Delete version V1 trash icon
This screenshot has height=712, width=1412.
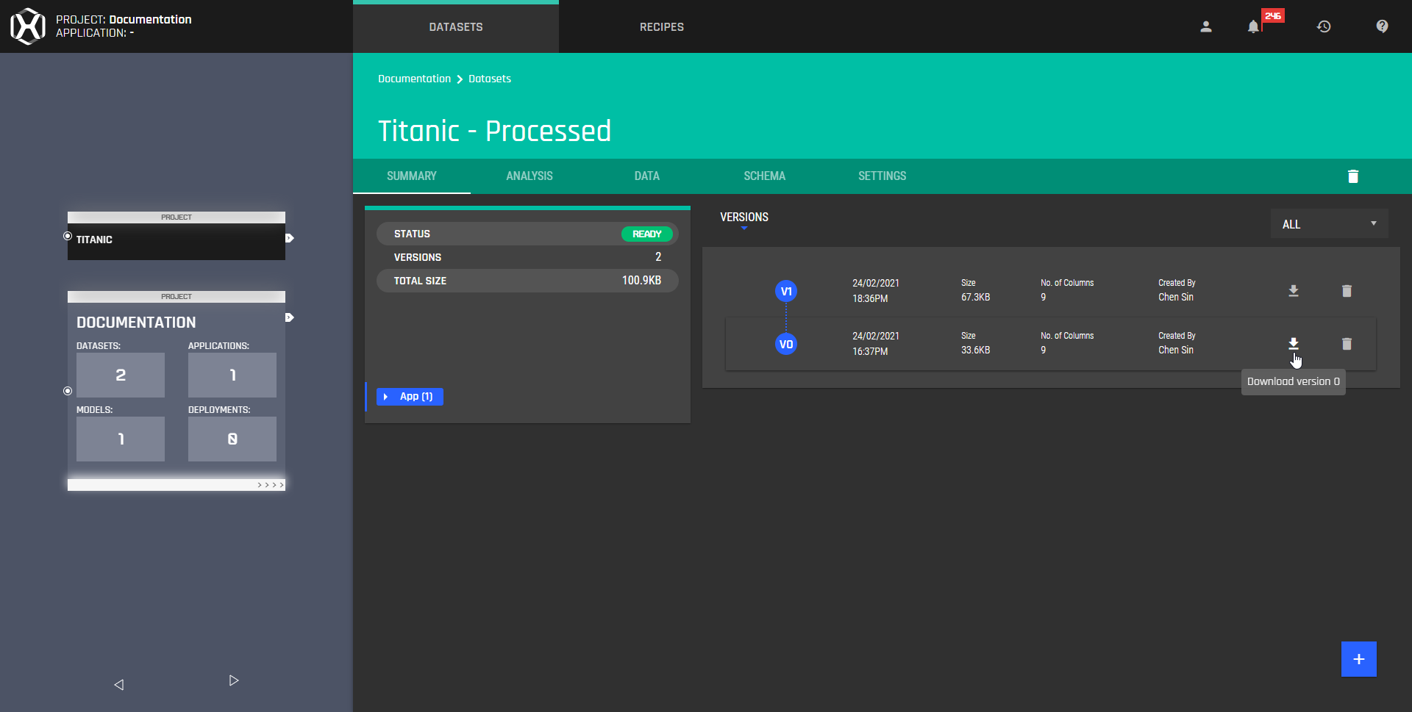point(1347,291)
